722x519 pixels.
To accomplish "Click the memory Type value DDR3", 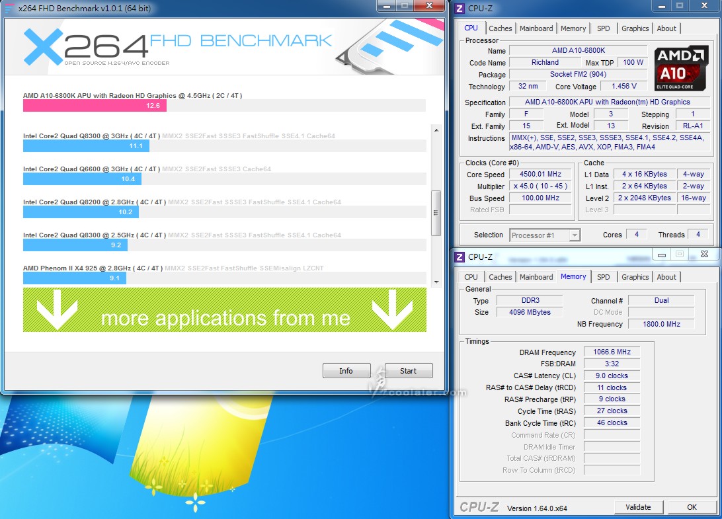I will click(530, 301).
